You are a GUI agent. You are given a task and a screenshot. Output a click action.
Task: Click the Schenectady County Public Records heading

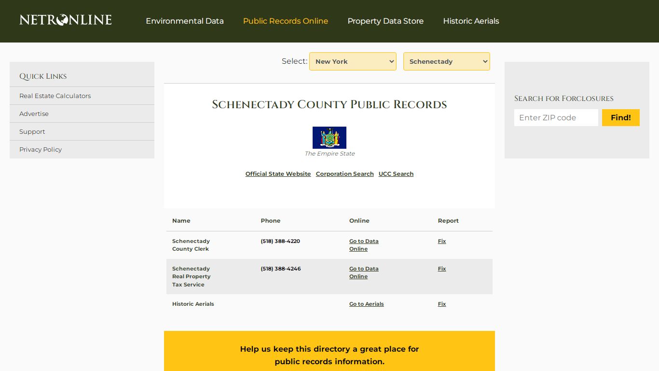pos(329,104)
